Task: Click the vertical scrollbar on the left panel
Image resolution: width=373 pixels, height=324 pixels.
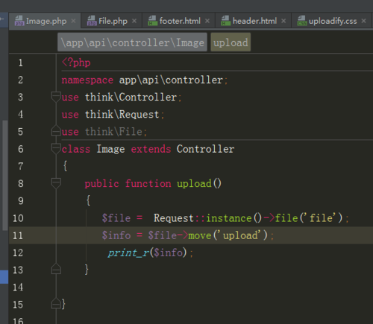Action: (4, 175)
